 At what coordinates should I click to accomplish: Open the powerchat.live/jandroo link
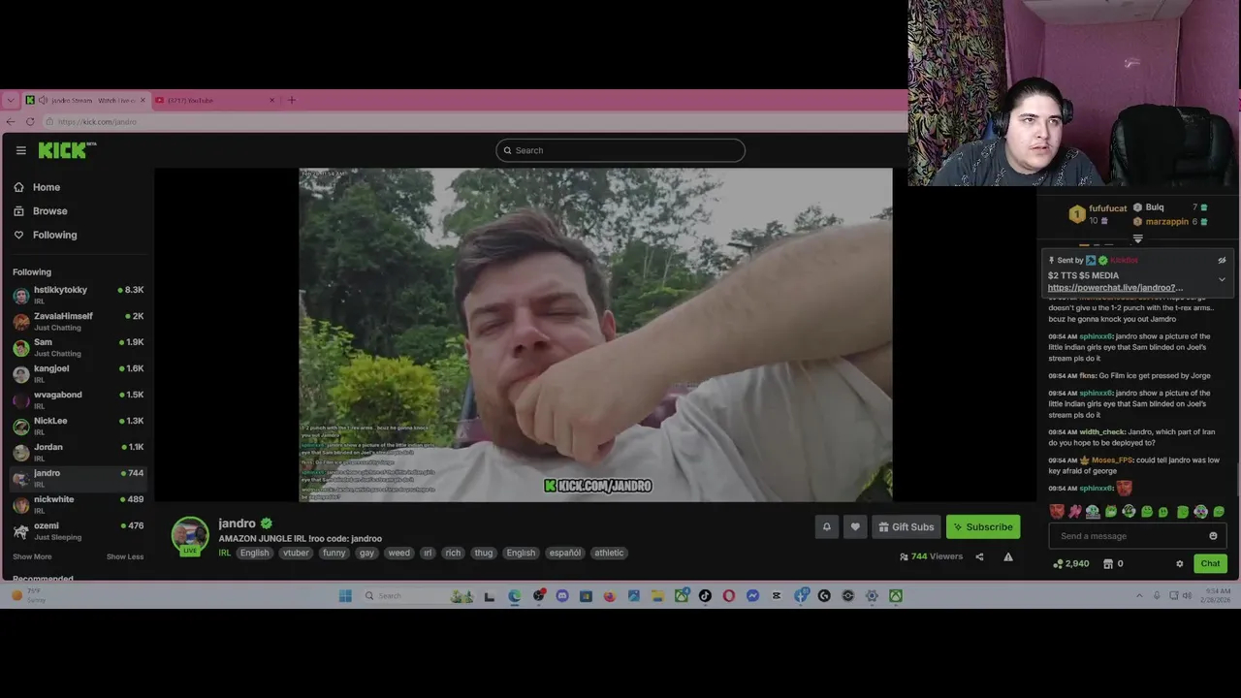click(x=1115, y=288)
